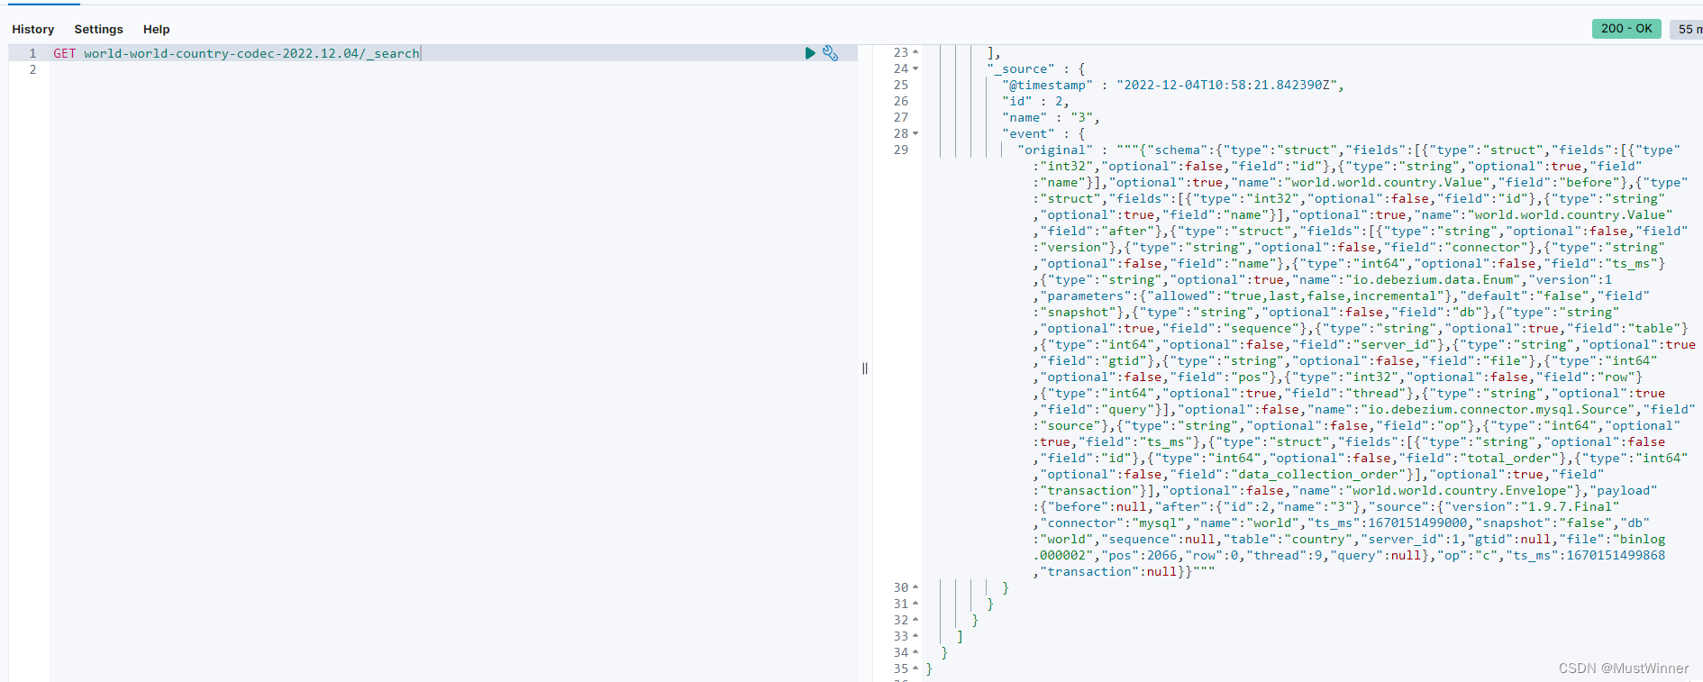Click the @timestamp value in response
1703x682 pixels.
1226,85
